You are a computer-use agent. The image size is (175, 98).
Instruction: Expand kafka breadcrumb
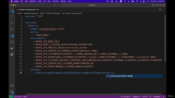click(42, 13)
